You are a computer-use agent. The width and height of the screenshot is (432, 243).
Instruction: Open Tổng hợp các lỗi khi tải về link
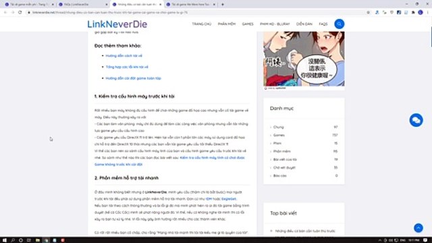[127, 67]
